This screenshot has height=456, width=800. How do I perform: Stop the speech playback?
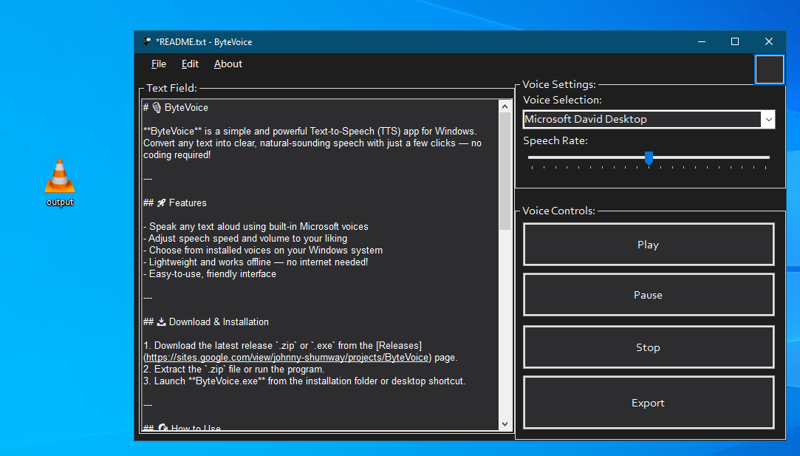click(x=649, y=347)
